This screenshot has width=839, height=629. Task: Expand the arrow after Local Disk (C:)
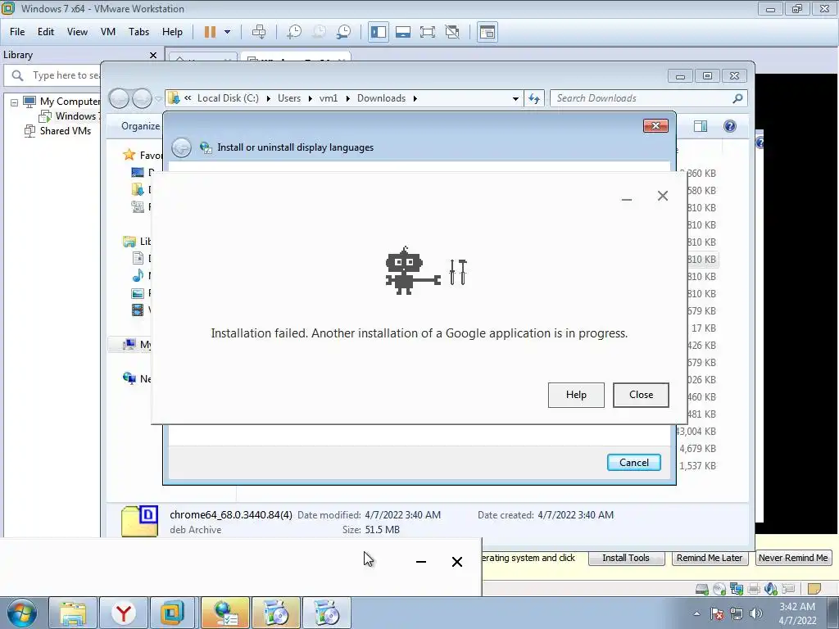(x=268, y=98)
